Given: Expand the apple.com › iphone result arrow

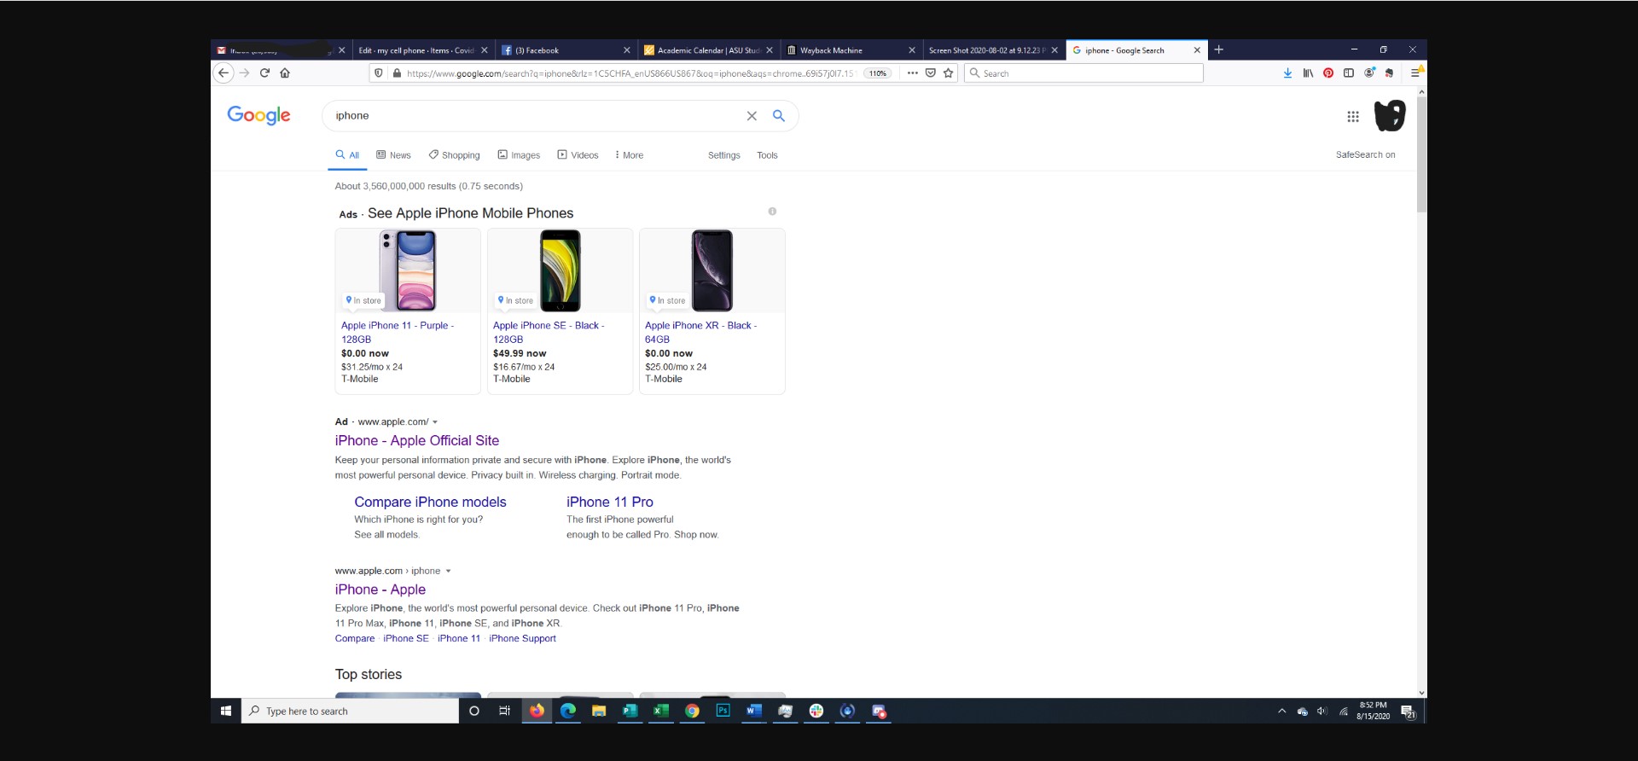Looking at the screenshot, I should pyautogui.click(x=448, y=572).
